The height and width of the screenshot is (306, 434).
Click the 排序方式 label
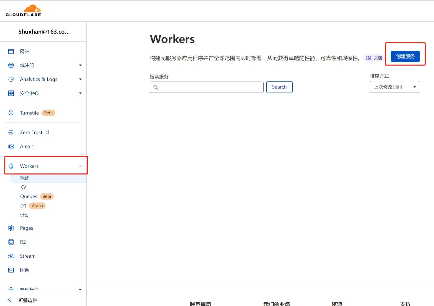379,76
